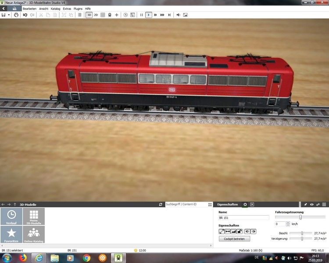The width and height of the screenshot is (329, 263).
Task: Open the Favoriten catalog tile
Action: [11, 235]
